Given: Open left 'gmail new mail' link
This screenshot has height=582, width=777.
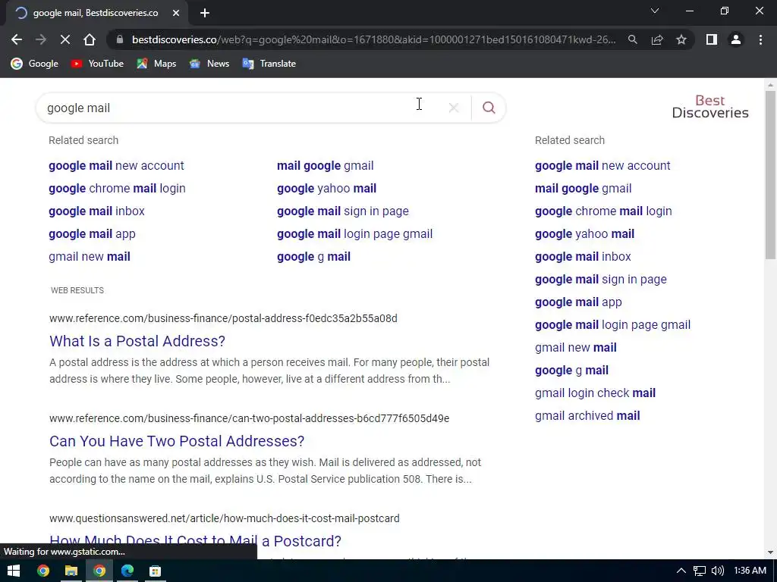Looking at the screenshot, I should tap(90, 256).
